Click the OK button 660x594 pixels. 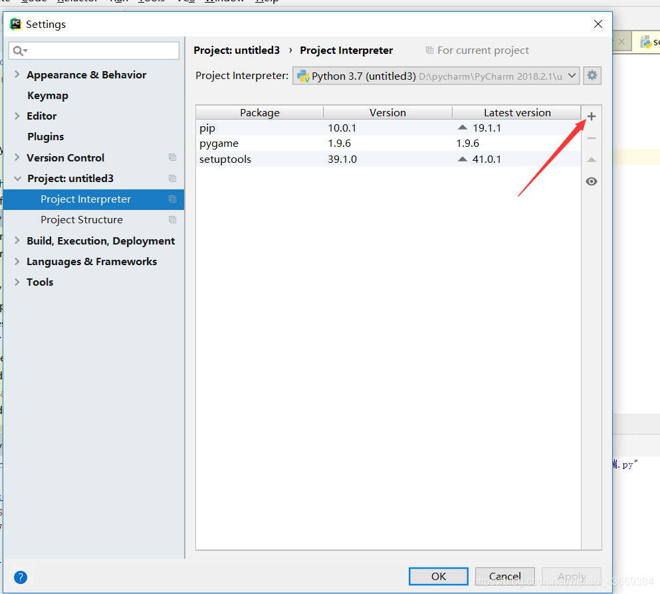pyautogui.click(x=438, y=576)
